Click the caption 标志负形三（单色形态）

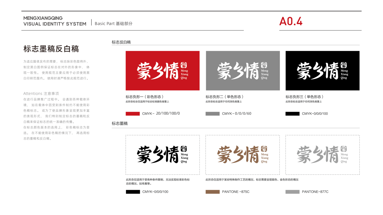[x=304, y=97]
